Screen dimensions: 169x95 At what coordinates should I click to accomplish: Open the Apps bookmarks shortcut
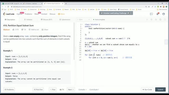[4, 9]
